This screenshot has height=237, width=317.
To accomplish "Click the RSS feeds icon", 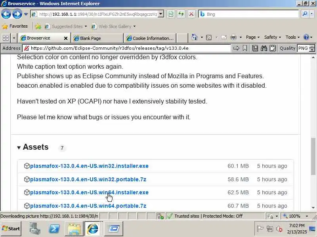I will tap(209, 37).
